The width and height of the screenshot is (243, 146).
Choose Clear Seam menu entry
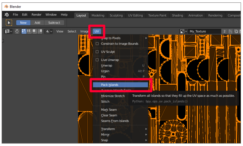[121, 115]
